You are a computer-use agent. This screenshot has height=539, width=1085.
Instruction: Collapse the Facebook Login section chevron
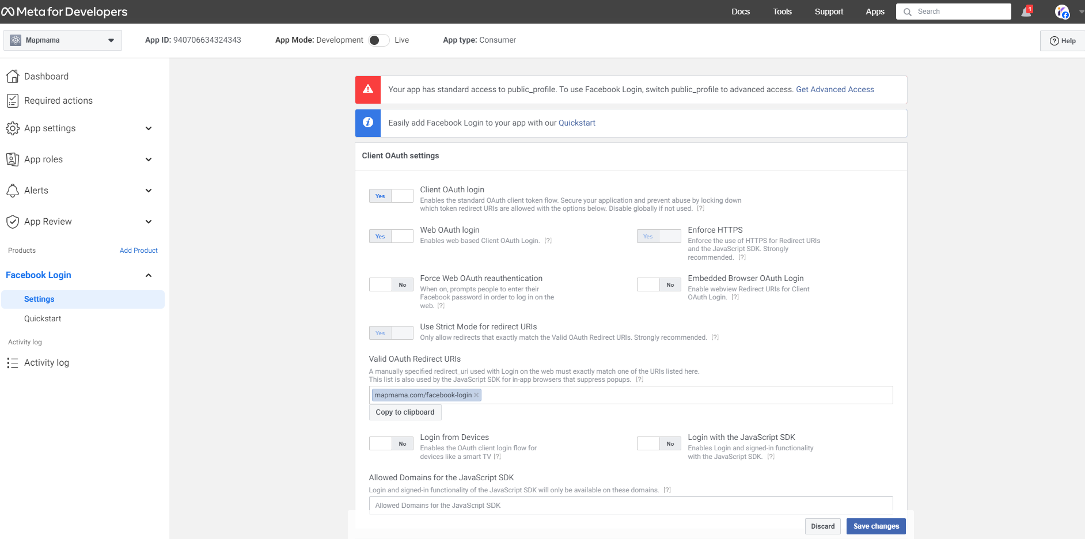(149, 275)
